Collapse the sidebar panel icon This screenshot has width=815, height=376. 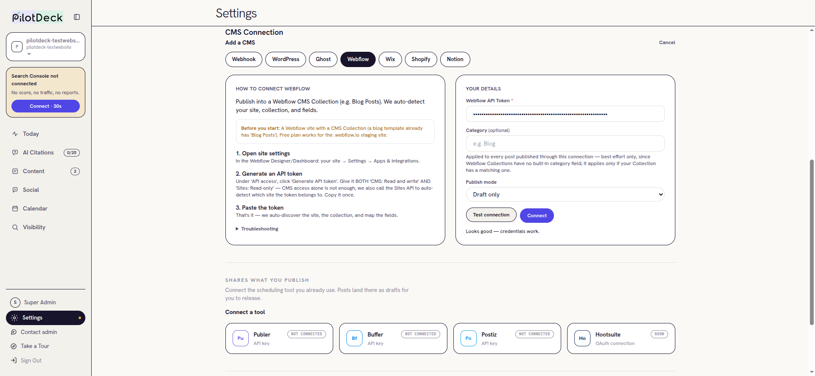click(x=77, y=17)
